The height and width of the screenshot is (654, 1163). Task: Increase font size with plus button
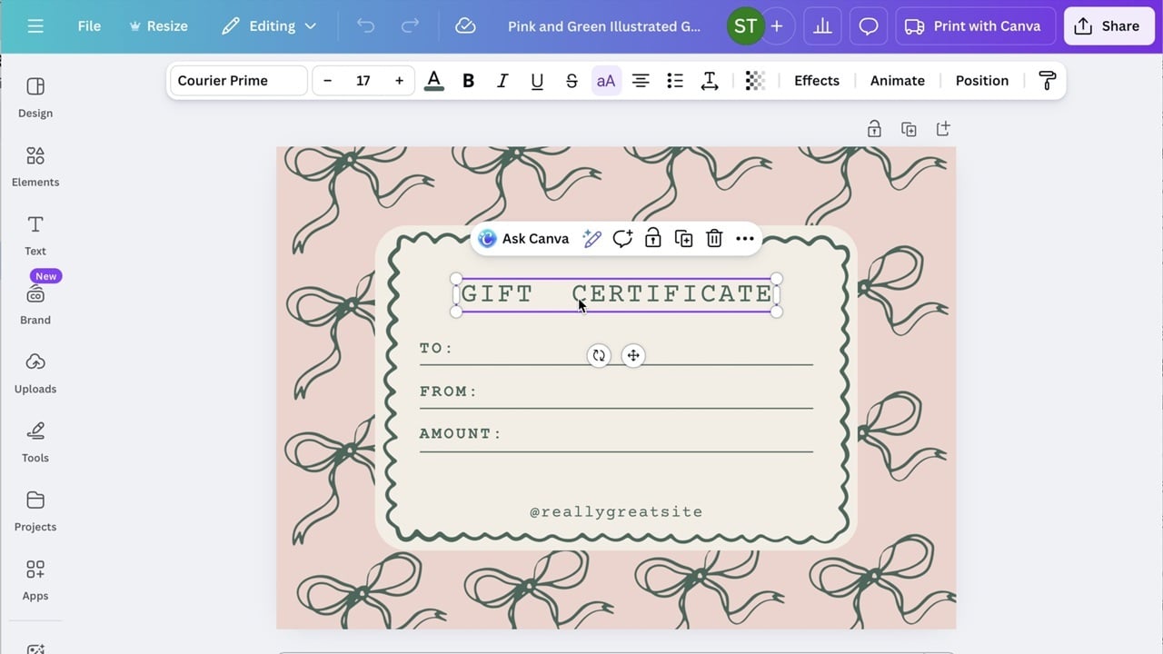(x=399, y=81)
